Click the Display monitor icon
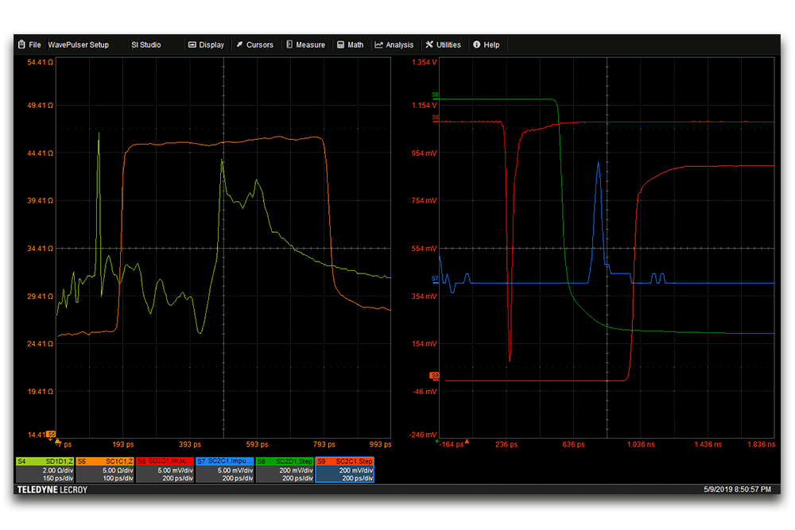This screenshot has width=795, height=530. (x=192, y=45)
